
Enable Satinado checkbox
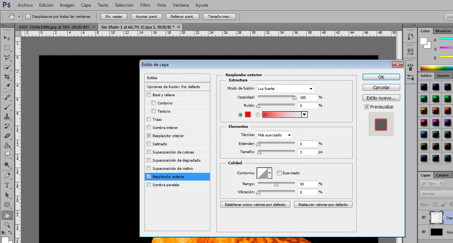(x=149, y=144)
